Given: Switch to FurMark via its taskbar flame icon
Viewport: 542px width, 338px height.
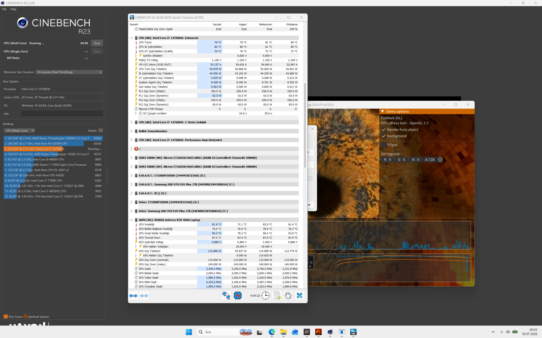Looking at the screenshot, I should pyautogui.click(x=318, y=332).
